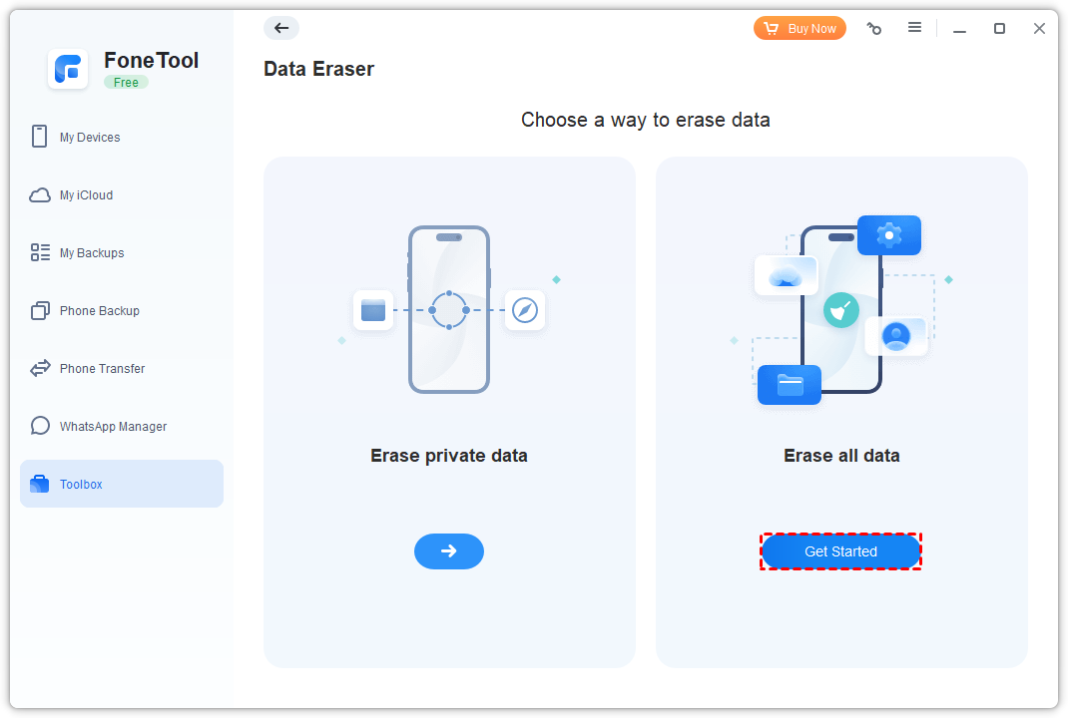
Task: Click the arrow button under Erase private data
Action: click(449, 551)
